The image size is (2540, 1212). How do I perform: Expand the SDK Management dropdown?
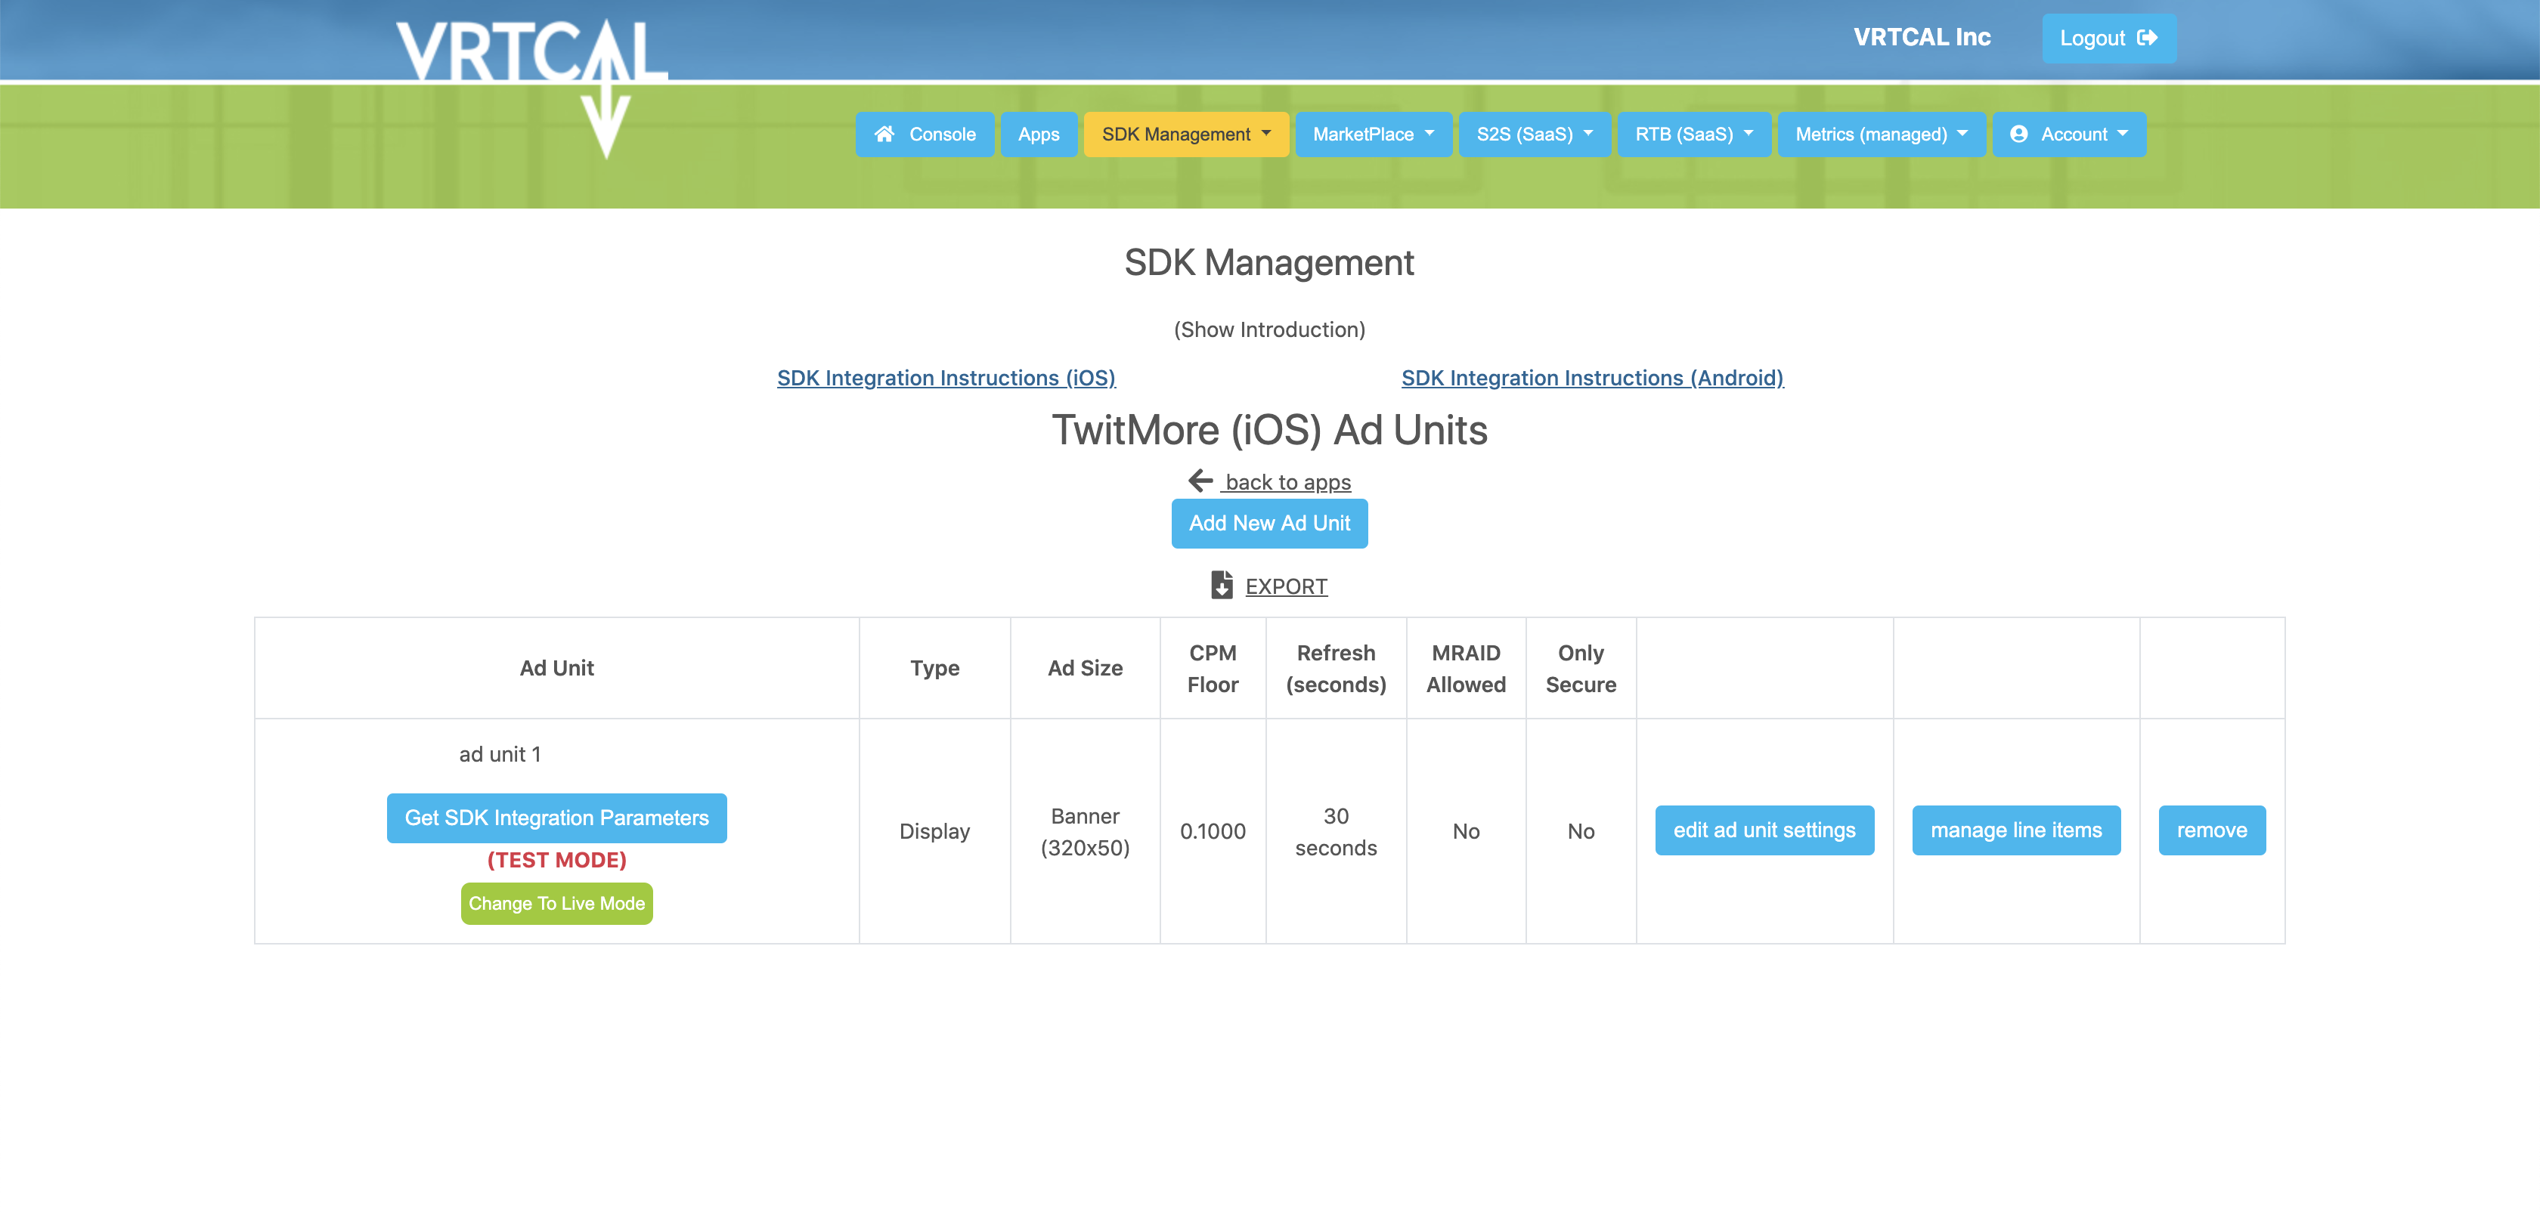pyautogui.click(x=1186, y=134)
